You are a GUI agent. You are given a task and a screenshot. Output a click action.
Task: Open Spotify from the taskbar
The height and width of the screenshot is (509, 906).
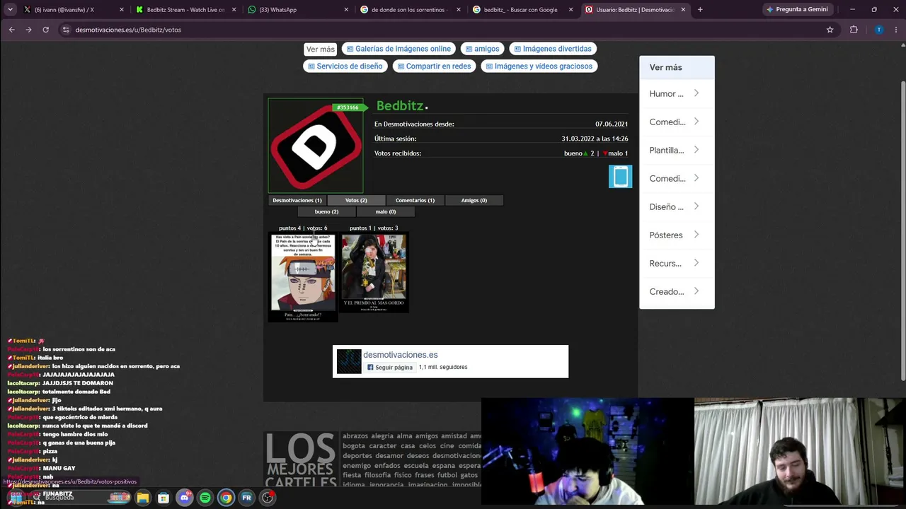point(205,498)
